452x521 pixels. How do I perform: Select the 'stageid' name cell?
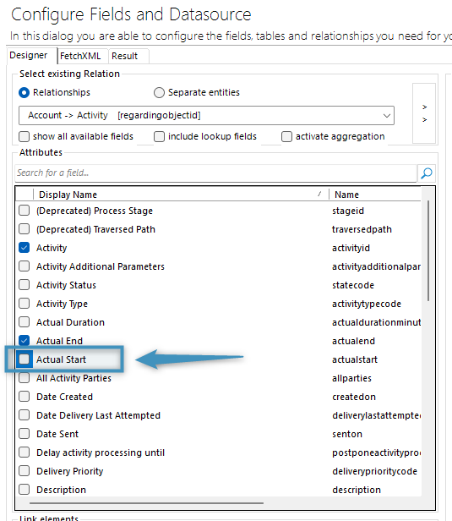point(348,211)
